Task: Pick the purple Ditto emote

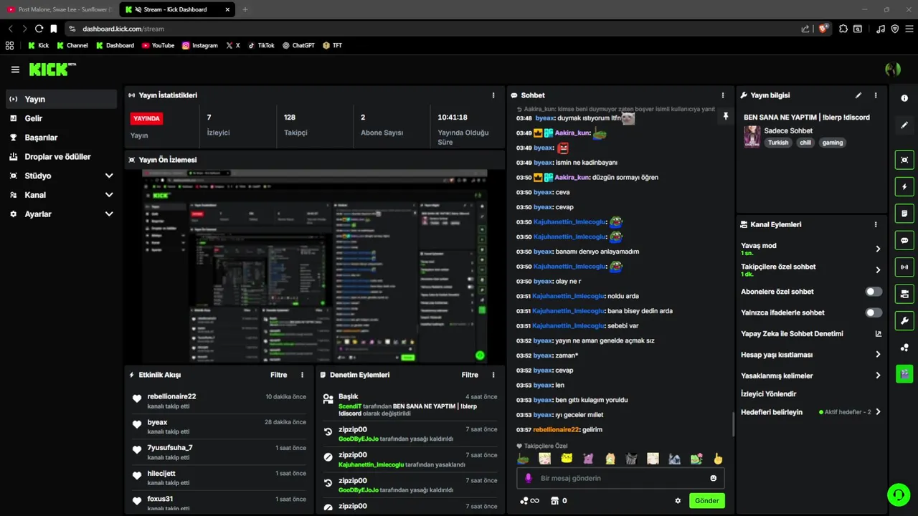Action: 588,459
